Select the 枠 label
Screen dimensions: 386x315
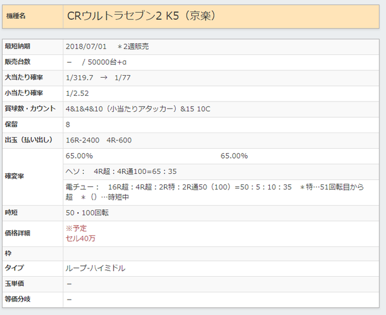pyautogui.click(x=8, y=253)
